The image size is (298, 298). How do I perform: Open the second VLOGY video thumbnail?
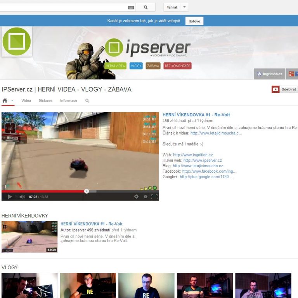point(88,286)
